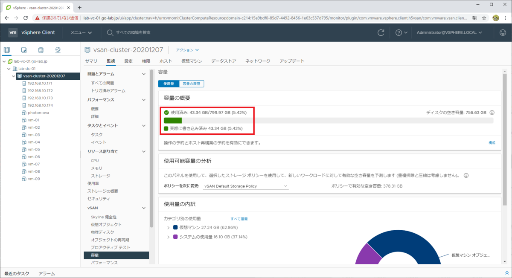Open a new browser tab
Image resolution: width=512 pixels, height=278 pixels.
(x=79, y=7)
